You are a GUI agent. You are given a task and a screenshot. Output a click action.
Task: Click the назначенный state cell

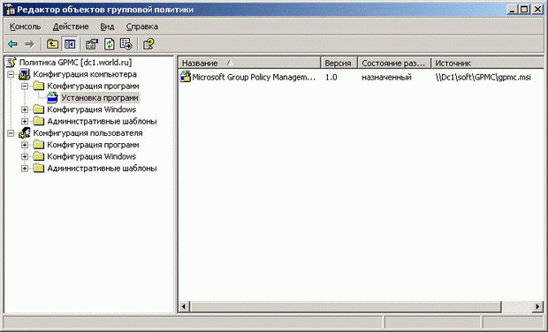(386, 77)
